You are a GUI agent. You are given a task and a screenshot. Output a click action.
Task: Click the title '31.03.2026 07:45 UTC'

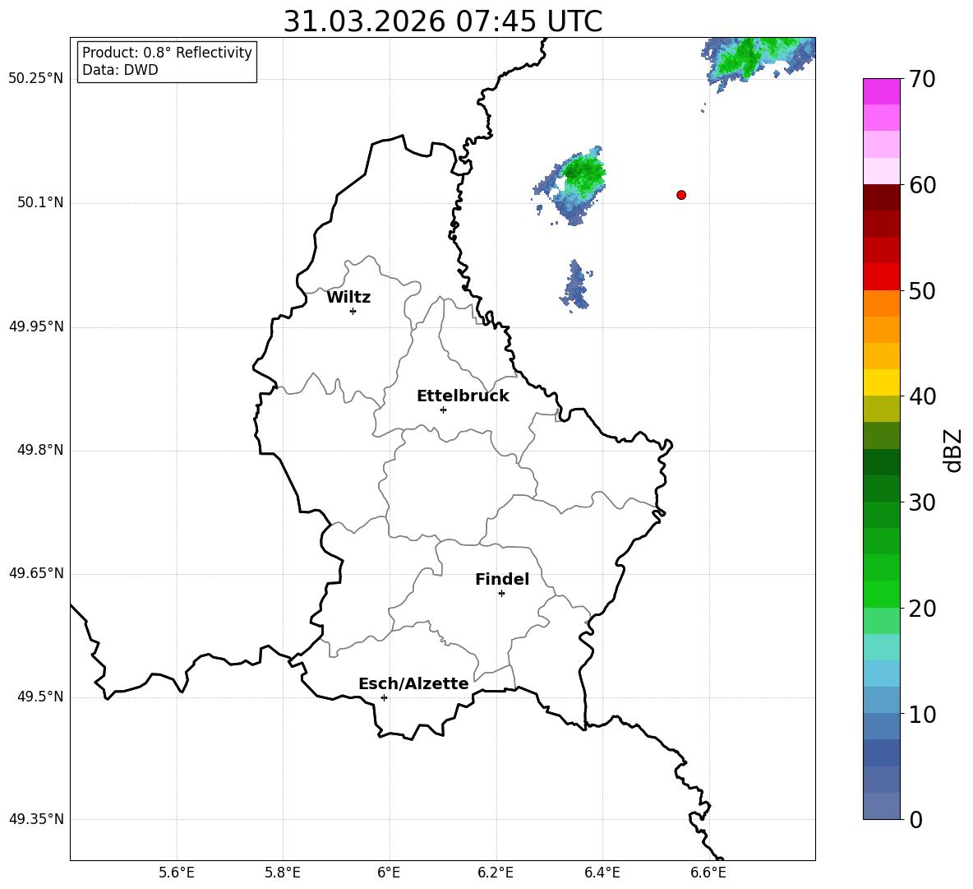tap(442, 21)
